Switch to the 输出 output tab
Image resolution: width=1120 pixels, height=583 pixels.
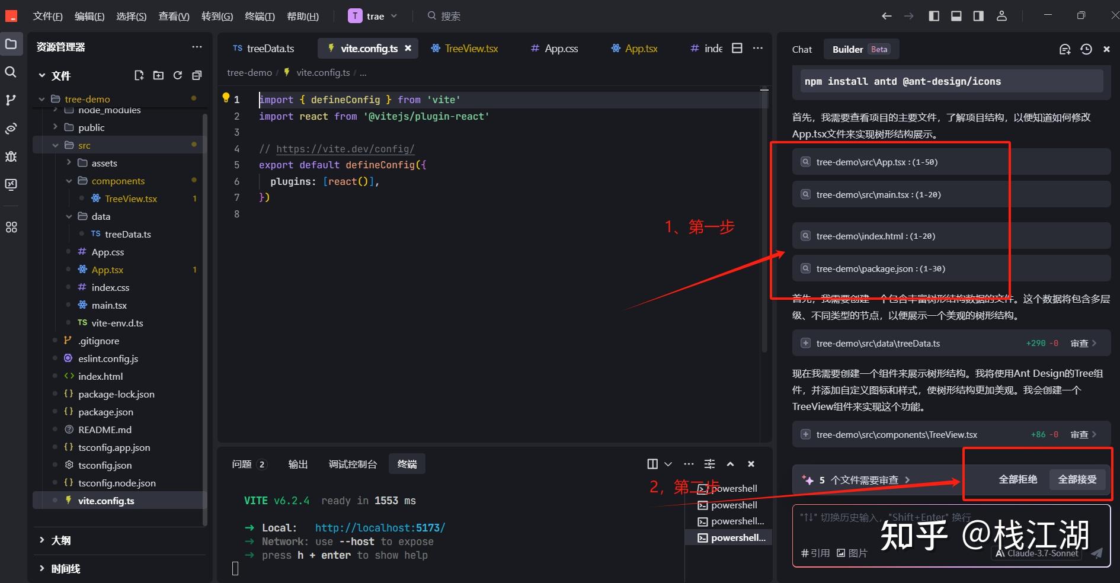(297, 464)
